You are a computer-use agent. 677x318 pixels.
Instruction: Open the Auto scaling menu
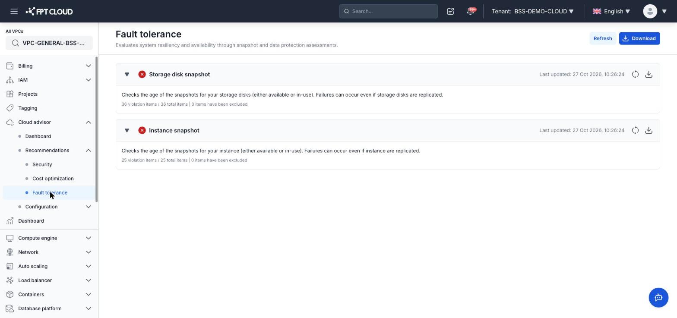pos(49,266)
